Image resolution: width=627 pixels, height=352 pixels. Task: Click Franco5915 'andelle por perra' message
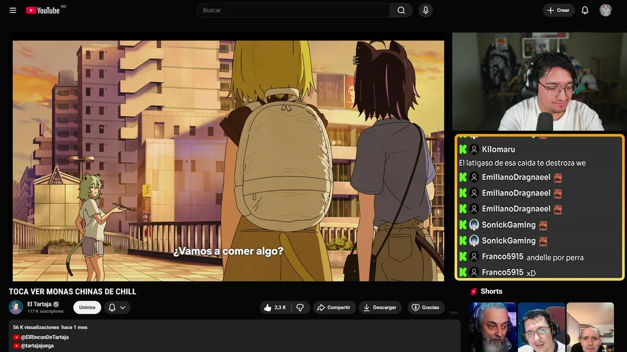(x=555, y=258)
